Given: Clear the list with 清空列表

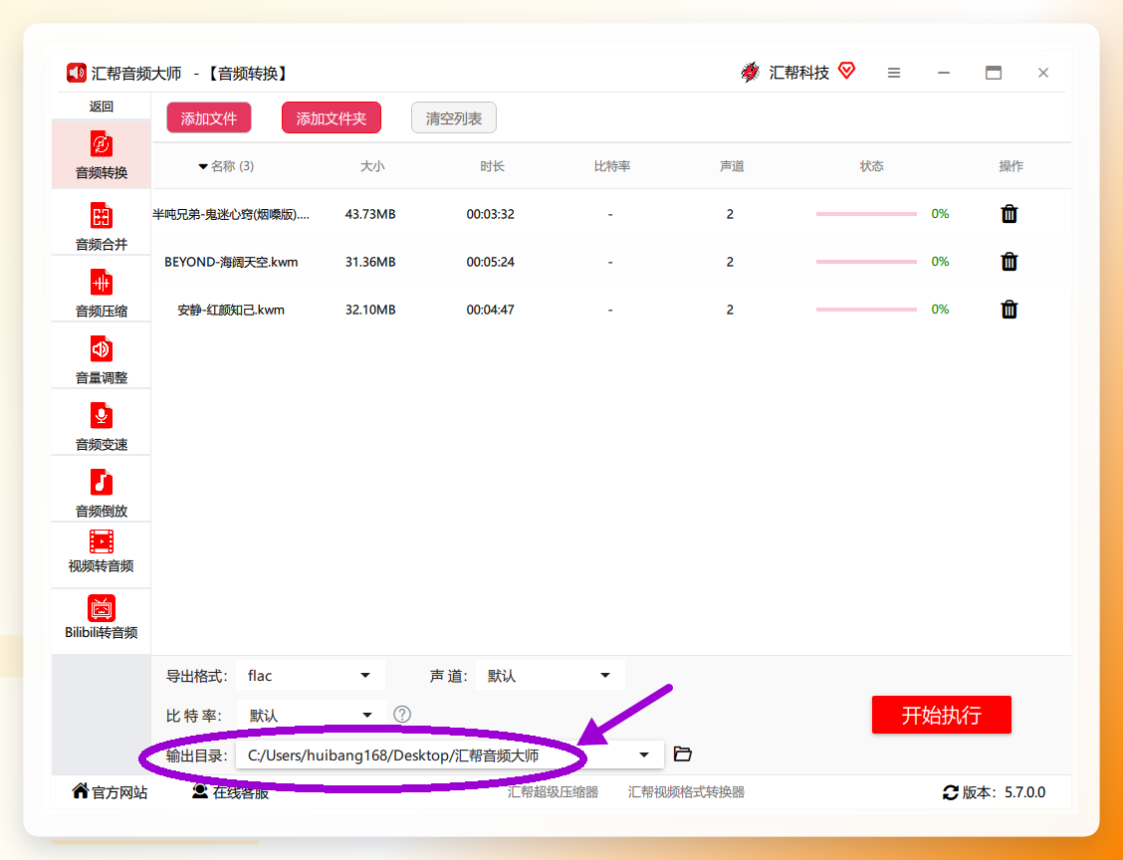Looking at the screenshot, I should 454,118.
